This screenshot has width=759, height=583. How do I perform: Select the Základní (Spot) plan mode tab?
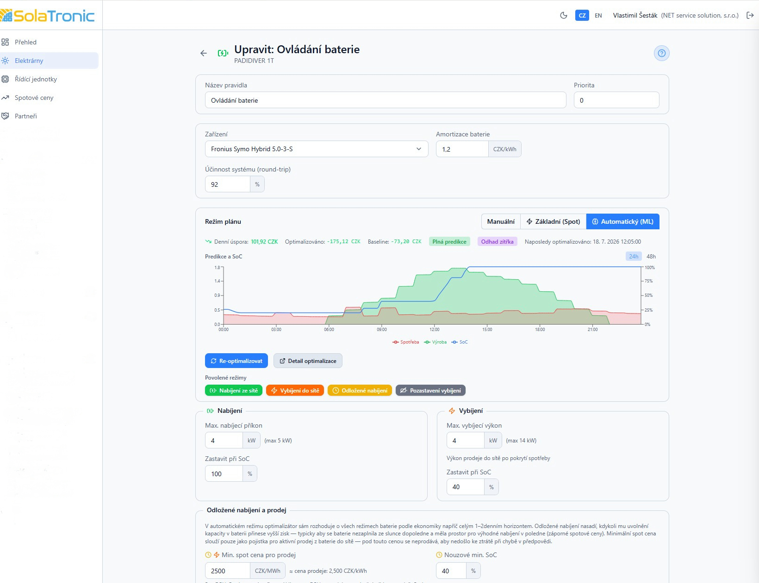(554, 221)
